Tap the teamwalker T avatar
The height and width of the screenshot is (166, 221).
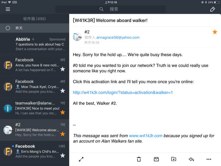click(8, 108)
